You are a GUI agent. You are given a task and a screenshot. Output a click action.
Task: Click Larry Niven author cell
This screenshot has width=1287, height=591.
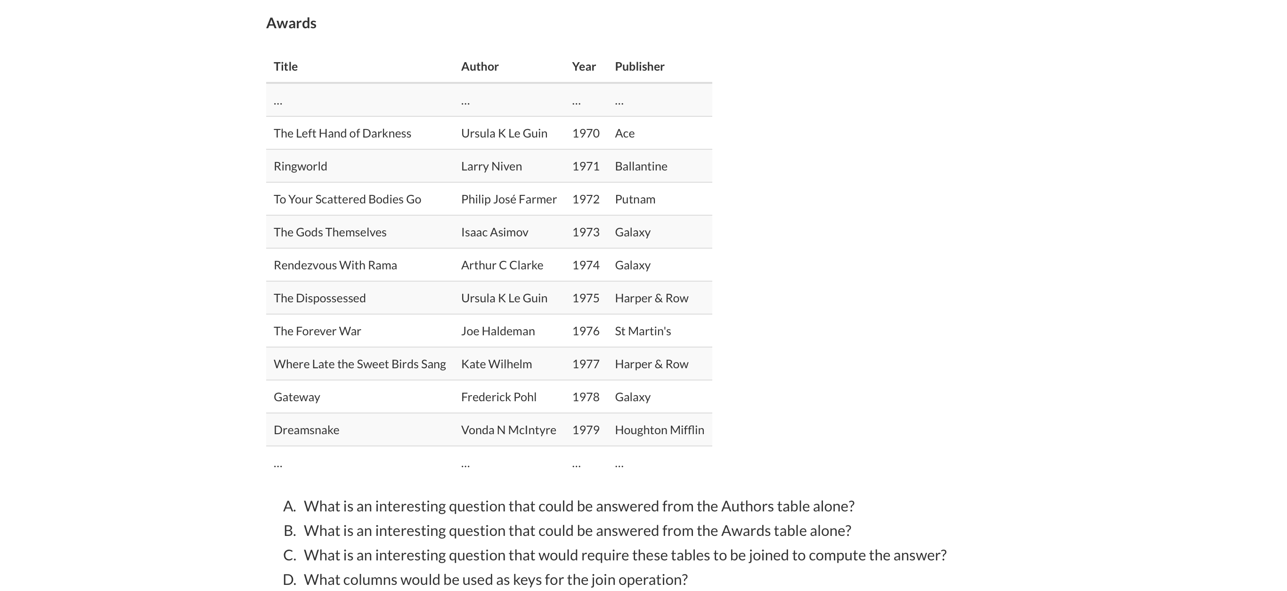pyautogui.click(x=491, y=166)
